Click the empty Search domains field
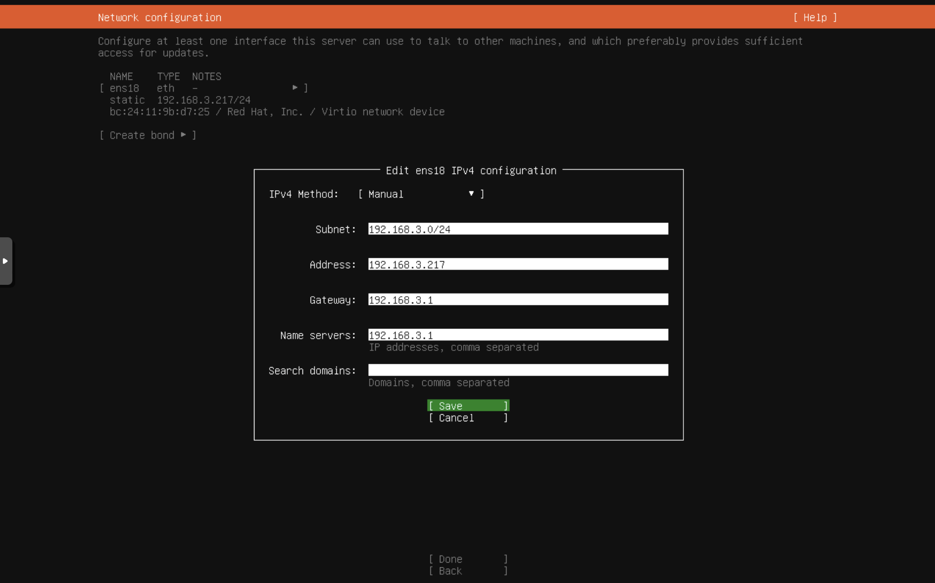Screen dimensions: 935x583 point(518,370)
